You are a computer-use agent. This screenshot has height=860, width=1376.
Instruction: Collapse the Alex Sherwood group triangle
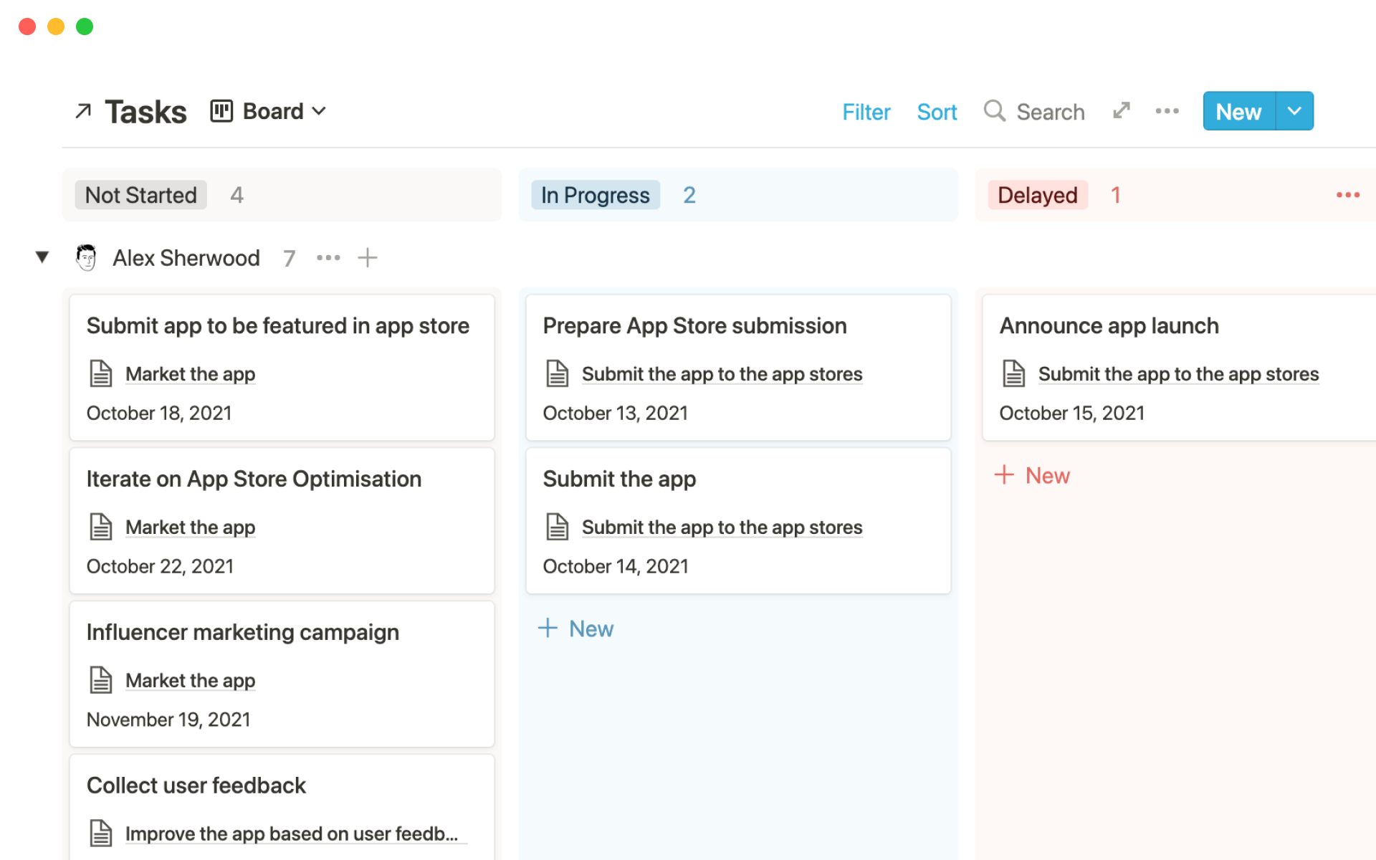[42, 257]
